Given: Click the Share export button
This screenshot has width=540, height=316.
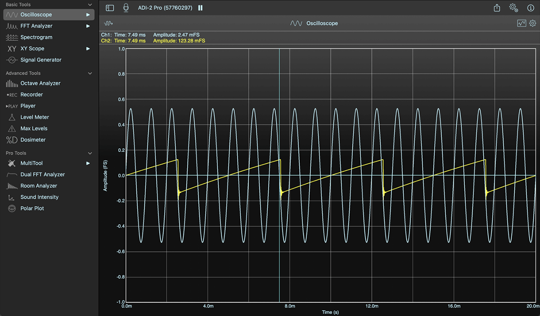Looking at the screenshot, I should click(496, 8).
